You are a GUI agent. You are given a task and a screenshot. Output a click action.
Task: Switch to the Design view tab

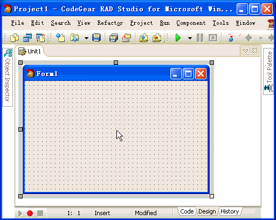coord(207,211)
